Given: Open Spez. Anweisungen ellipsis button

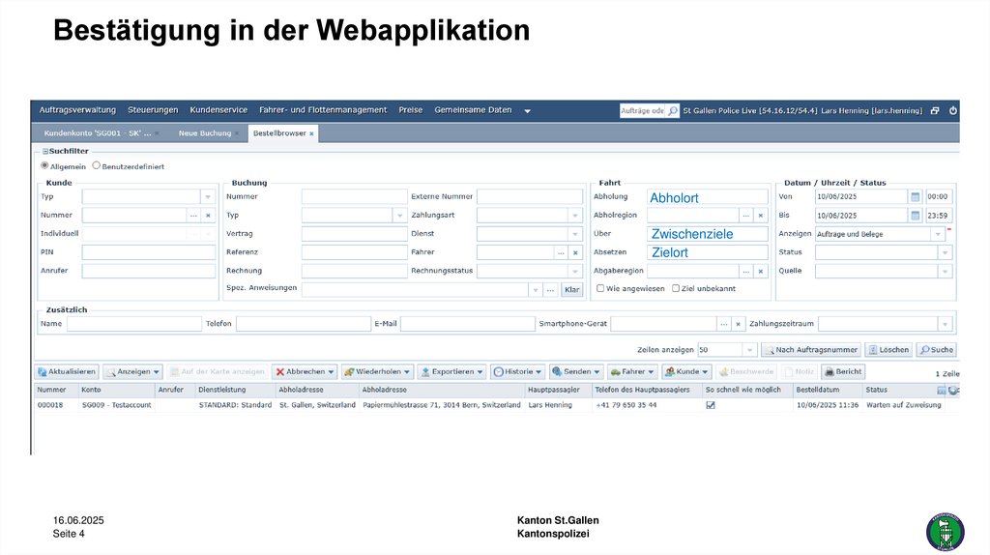Looking at the screenshot, I should [550, 290].
